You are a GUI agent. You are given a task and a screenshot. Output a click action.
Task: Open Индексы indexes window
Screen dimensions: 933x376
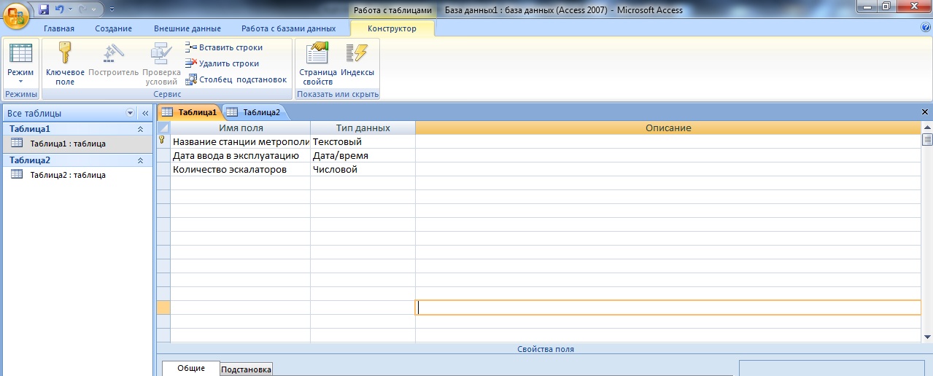(357, 60)
